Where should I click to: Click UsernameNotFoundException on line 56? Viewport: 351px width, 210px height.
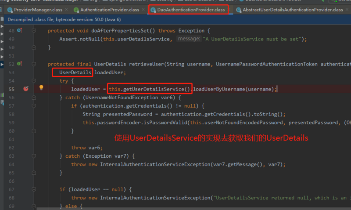[122, 98]
